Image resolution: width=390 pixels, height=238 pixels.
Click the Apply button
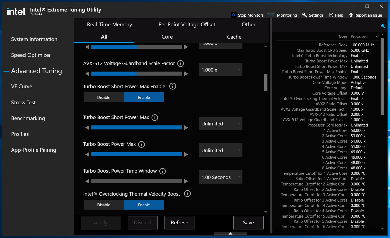tap(101, 223)
